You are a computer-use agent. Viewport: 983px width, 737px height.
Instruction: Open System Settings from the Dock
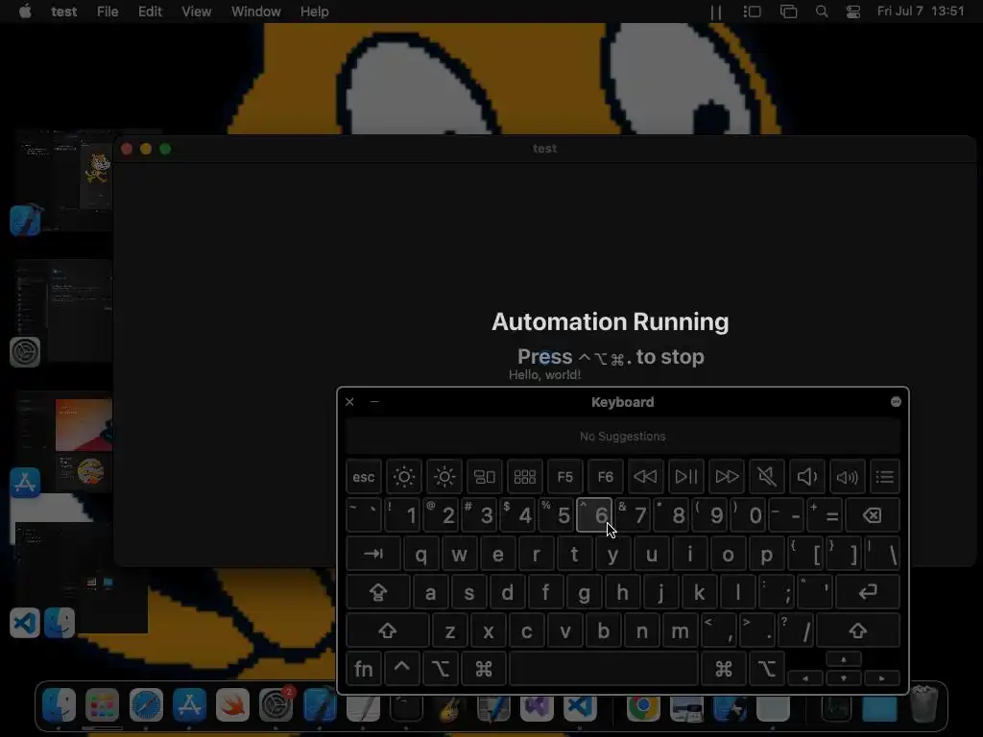[276, 705]
